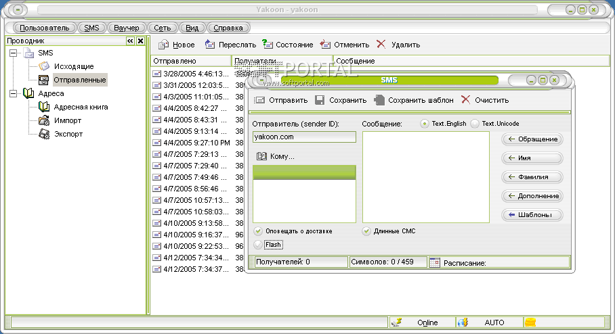Click the yellow coins balance icon

pos(530,323)
